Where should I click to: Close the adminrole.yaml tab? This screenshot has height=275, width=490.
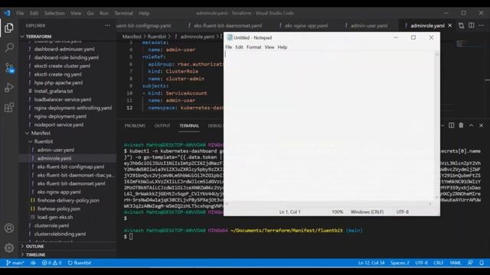click(450, 25)
